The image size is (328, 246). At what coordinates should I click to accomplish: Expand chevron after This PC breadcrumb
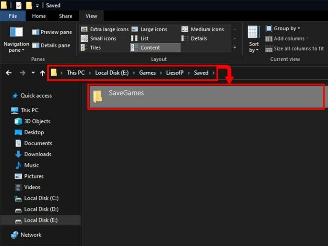(x=90, y=73)
